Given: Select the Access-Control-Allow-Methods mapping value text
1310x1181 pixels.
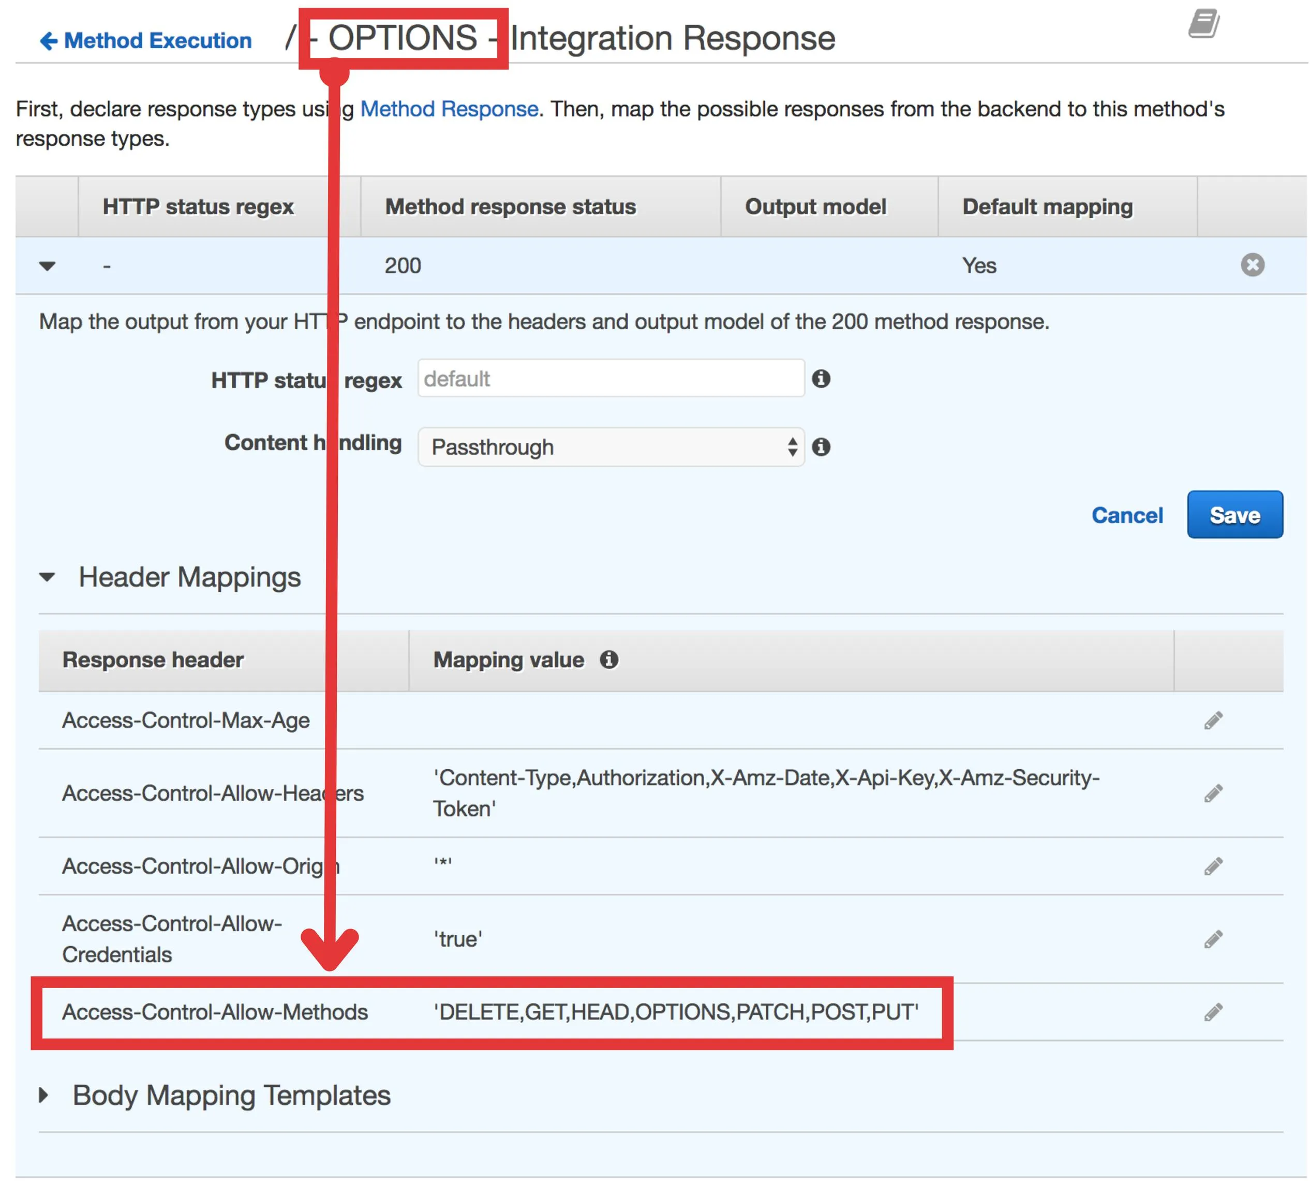Looking at the screenshot, I should [x=676, y=1012].
